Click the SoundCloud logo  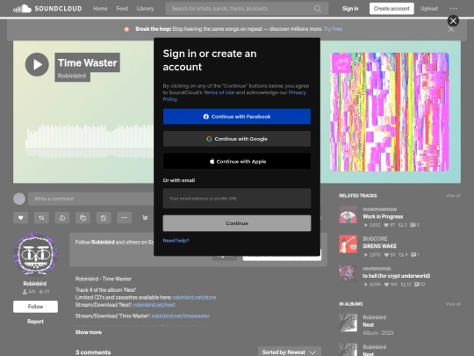[x=47, y=9]
